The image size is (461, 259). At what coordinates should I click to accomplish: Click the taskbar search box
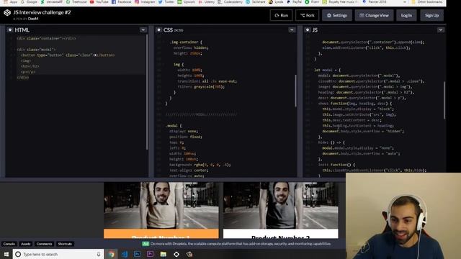pyautogui.click(x=58, y=254)
